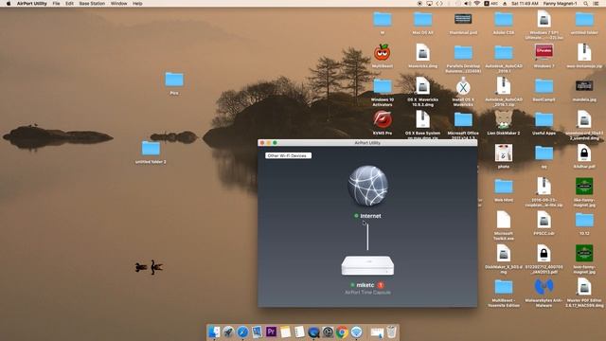
Task: Open the AirPort Utility application menu
Action: click(x=31, y=4)
